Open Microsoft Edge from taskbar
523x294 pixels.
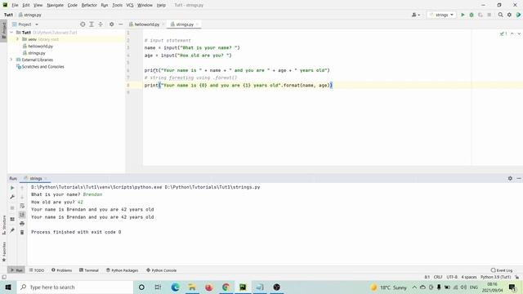click(x=175, y=287)
